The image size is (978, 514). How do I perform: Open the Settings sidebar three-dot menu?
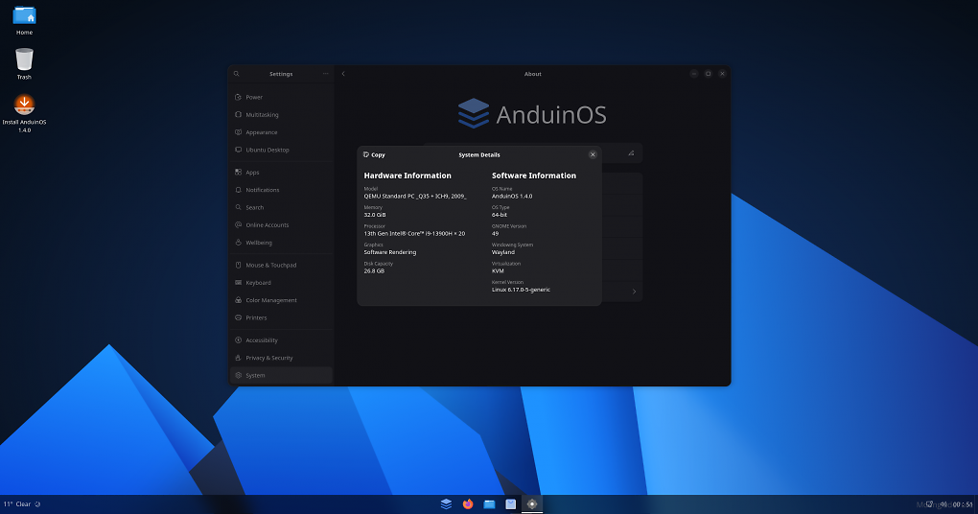coord(325,74)
